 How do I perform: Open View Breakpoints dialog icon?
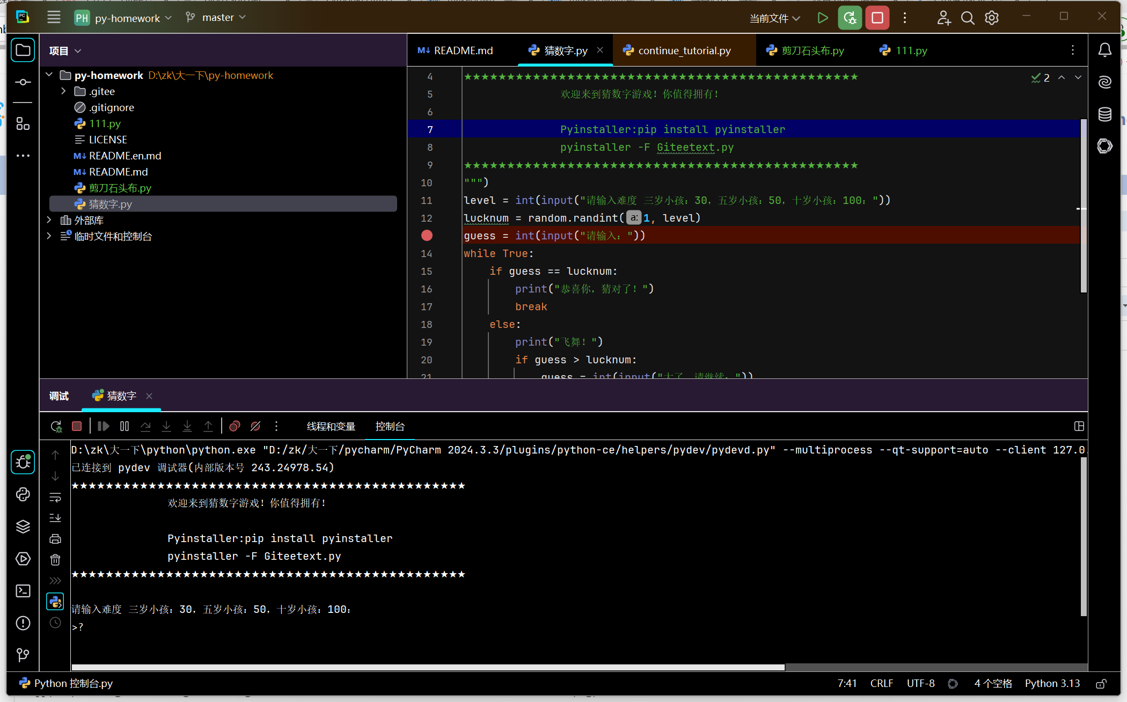(235, 426)
